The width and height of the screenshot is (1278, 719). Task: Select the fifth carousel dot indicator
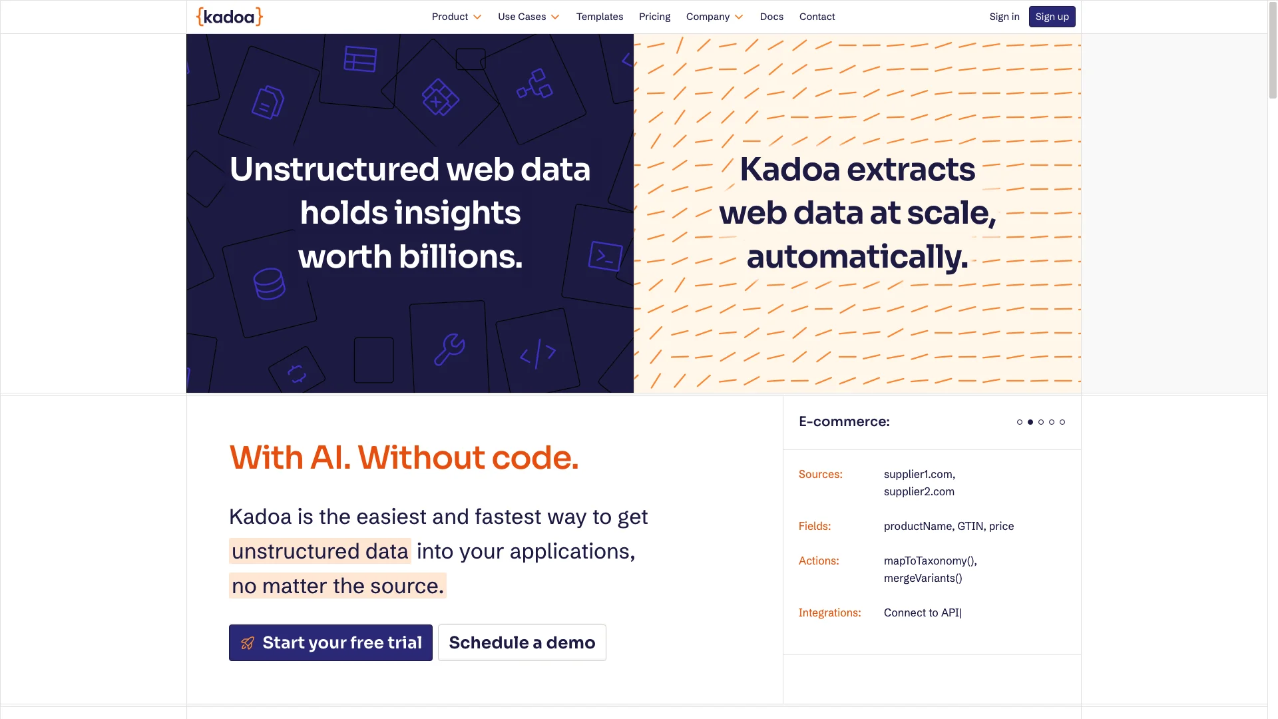[x=1062, y=422]
